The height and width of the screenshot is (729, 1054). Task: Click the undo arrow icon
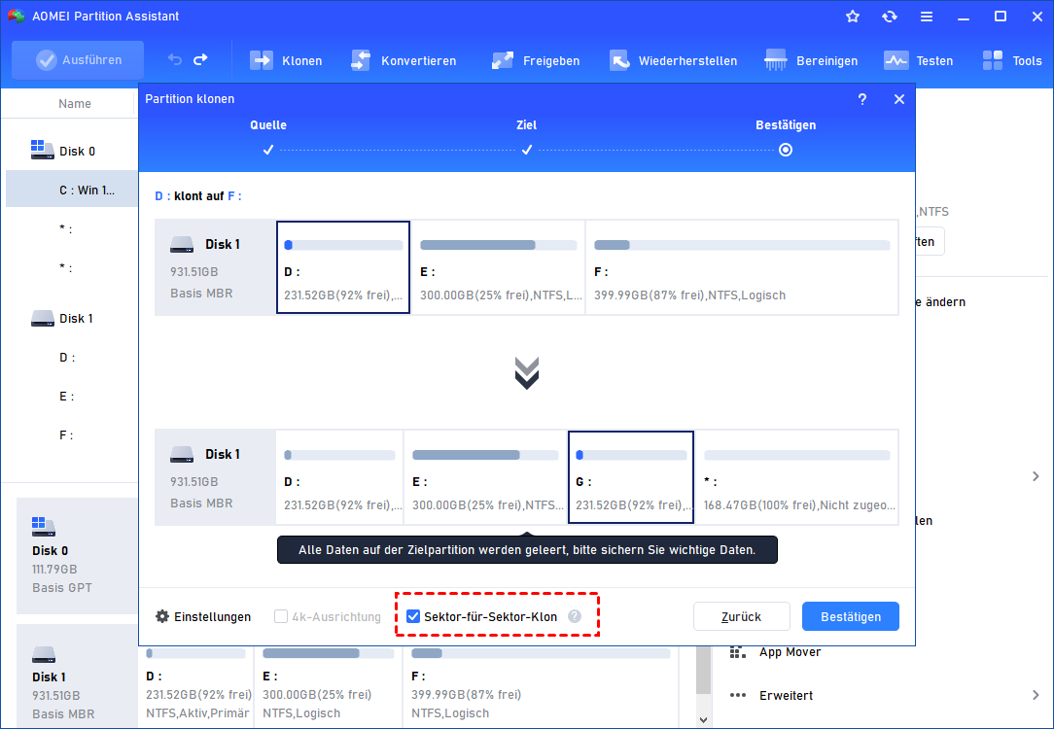tap(175, 60)
